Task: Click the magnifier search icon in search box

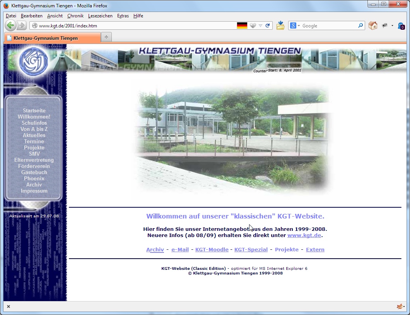Action: pos(360,25)
